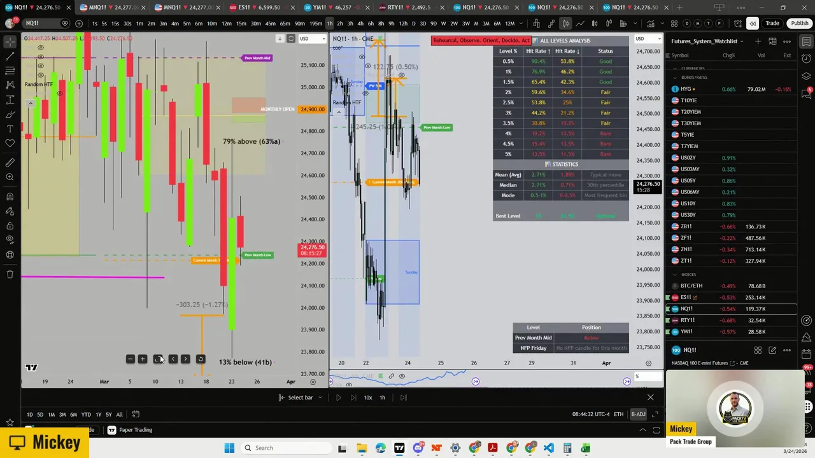
Task: Open the Windows Start menu
Action: coord(229,448)
